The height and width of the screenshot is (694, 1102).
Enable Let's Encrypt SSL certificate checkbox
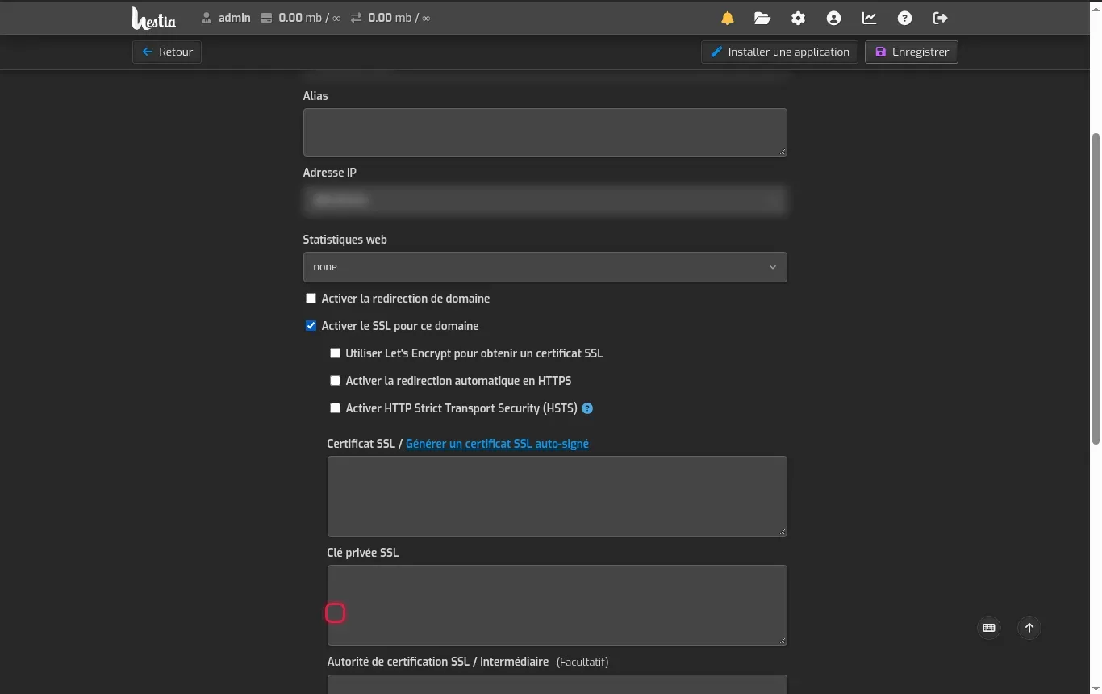click(x=335, y=353)
